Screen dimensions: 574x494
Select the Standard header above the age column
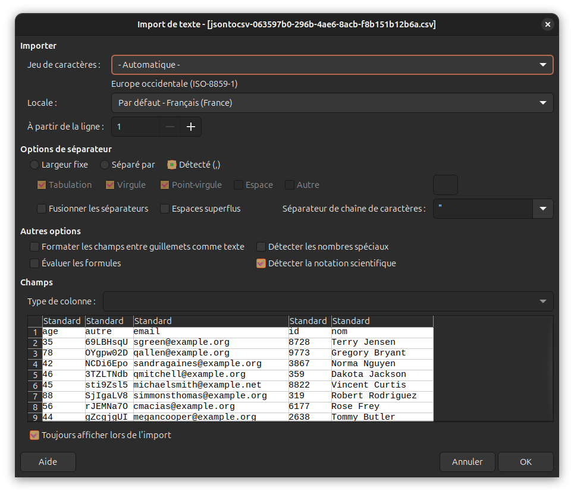(x=64, y=321)
